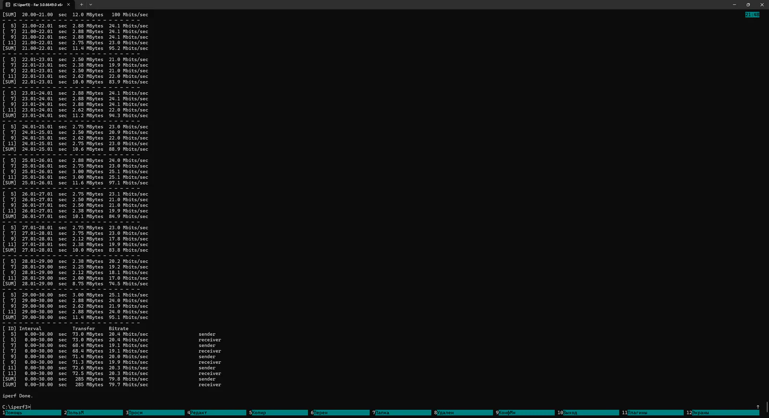
Task: Restore down the terminal window
Action: tap(748, 5)
